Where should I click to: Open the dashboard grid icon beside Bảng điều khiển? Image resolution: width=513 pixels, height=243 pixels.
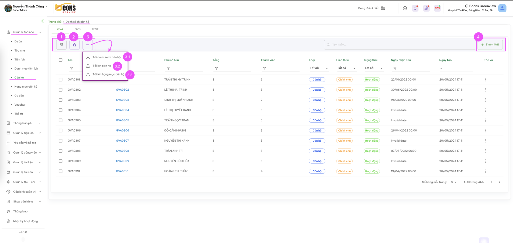[383, 8]
